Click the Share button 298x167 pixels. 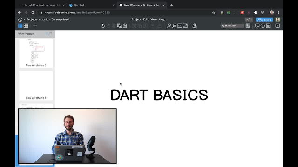click(x=264, y=19)
